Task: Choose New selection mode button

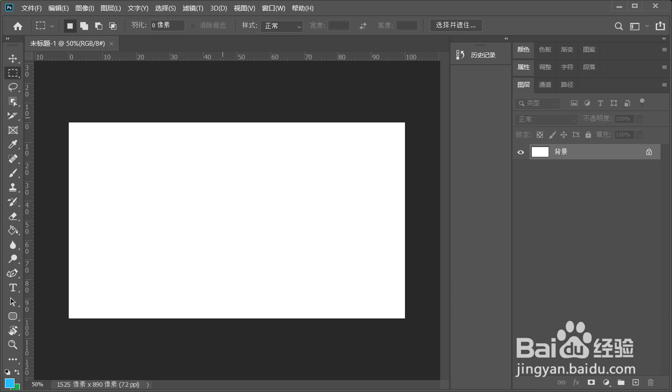Action: 70,26
